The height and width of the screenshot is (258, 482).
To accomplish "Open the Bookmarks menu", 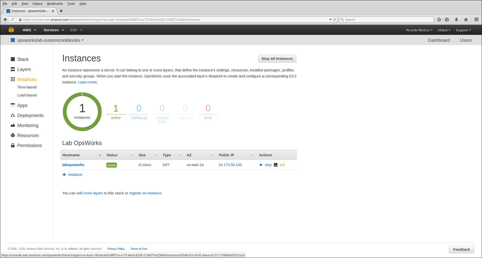I will coord(55,4).
